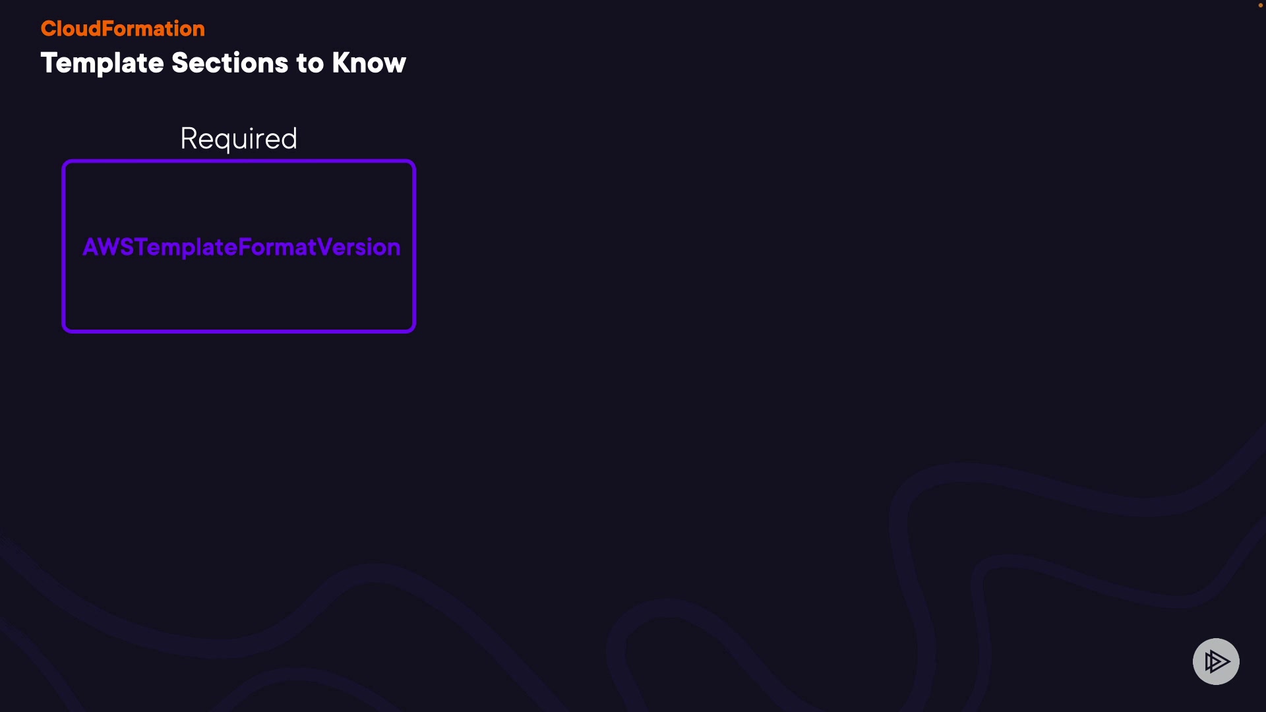Click the letters AWS in the purple text
1266x712 pixels.
coord(108,247)
